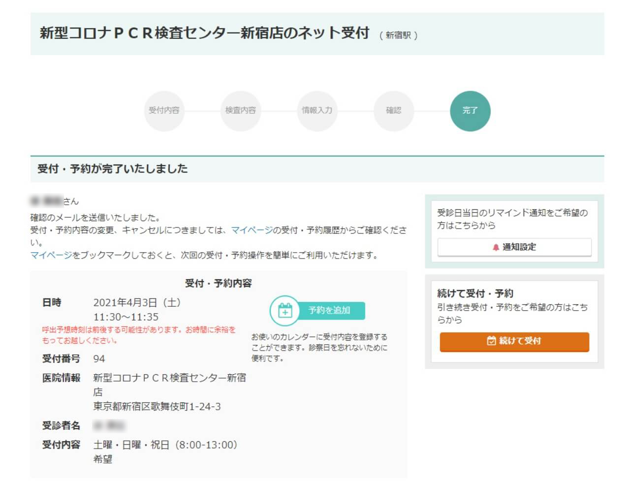Click the 新型コロナPCR検査センター page title
Screen dimensions: 630x486
(x=204, y=33)
